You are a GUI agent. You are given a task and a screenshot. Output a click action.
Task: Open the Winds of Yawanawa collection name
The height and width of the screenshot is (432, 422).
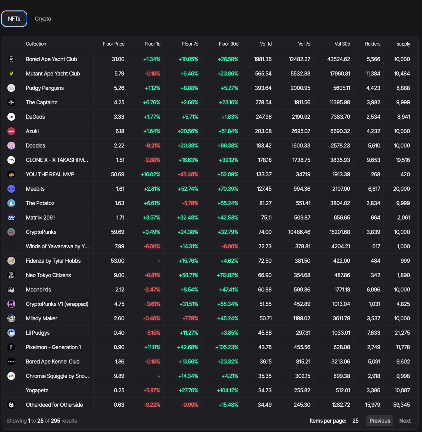coord(57,246)
